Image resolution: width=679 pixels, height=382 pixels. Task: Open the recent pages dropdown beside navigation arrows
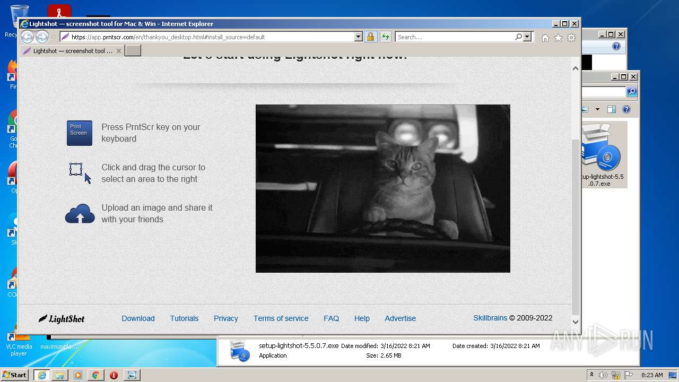(54, 37)
